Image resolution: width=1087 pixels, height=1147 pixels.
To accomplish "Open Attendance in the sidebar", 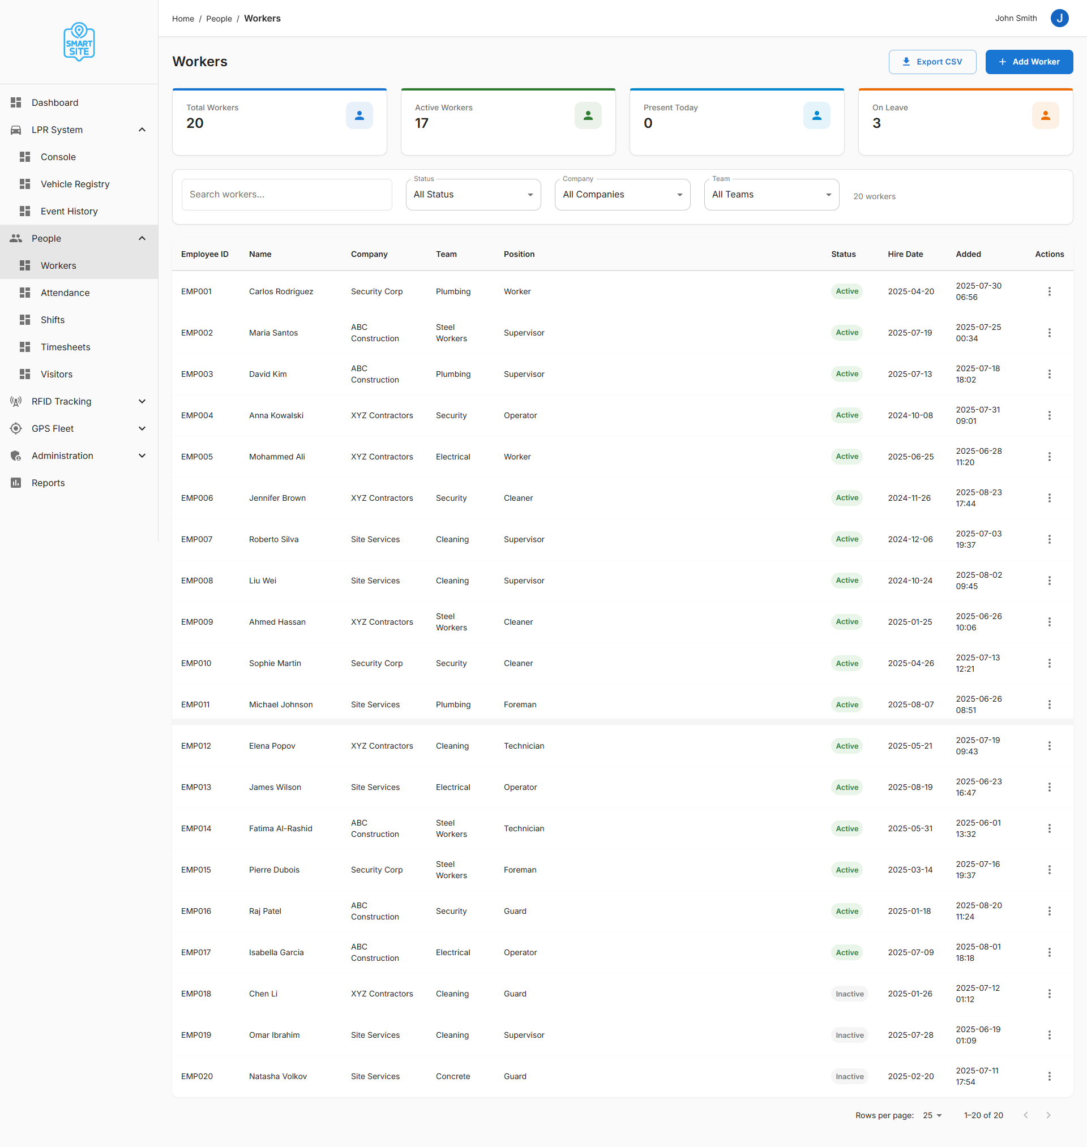I will pos(65,293).
